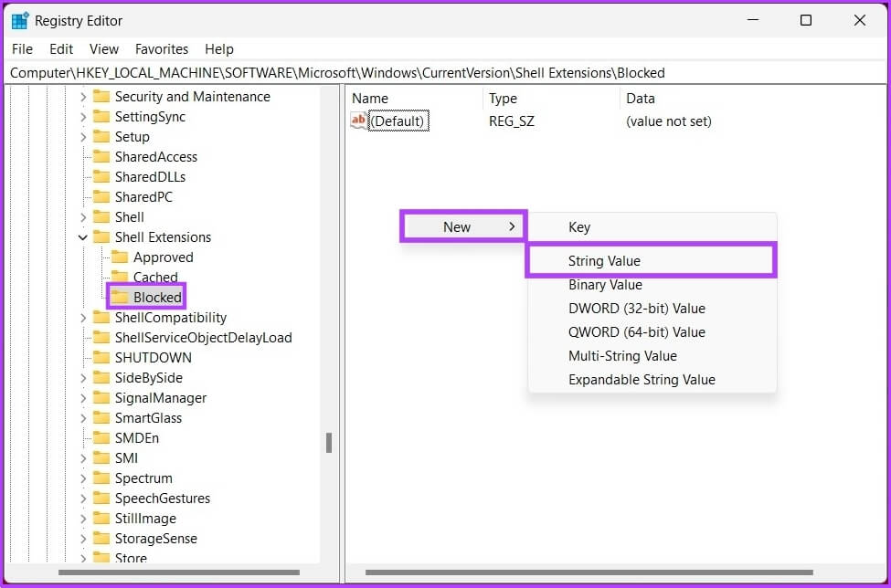Choose DWORD (32-bit) Value option

[652, 309]
